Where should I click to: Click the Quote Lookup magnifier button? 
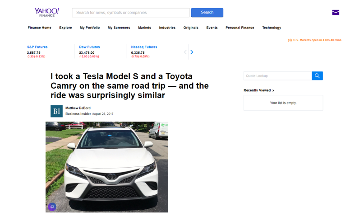pyautogui.click(x=317, y=76)
